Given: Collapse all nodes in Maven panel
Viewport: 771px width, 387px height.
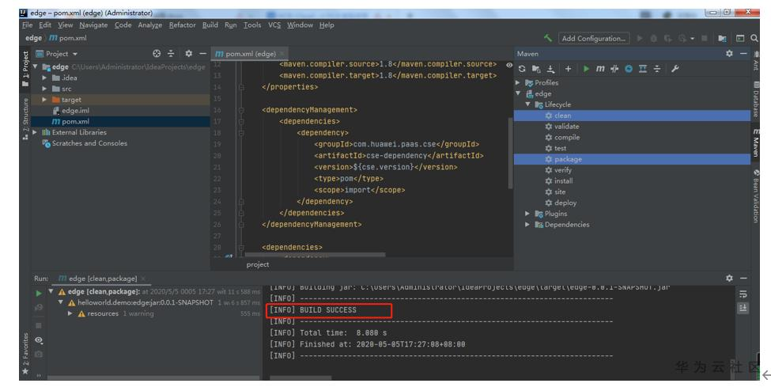Looking at the screenshot, I should tap(657, 69).
